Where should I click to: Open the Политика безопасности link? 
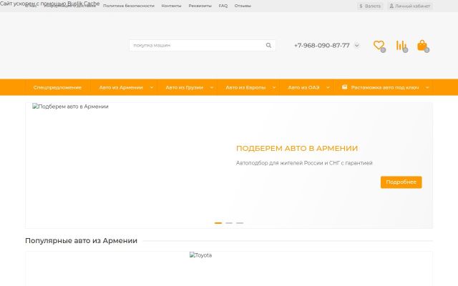click(x=129, y=6)
